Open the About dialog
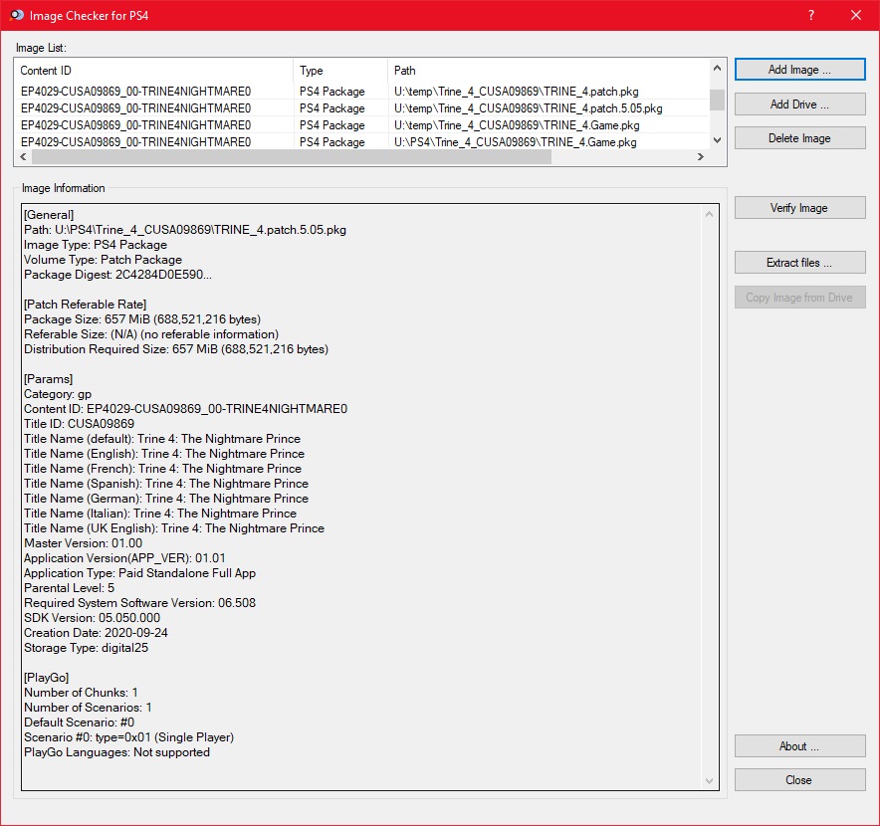Viewport: 880px width, 826px height. pos(799,746)
